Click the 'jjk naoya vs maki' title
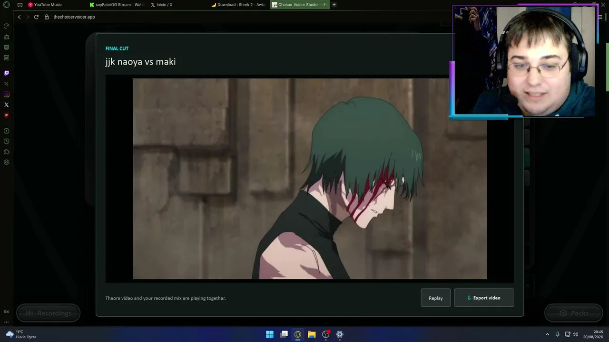Image resolution: width=609 pixels, height=342 pixels. click(140, 62)
